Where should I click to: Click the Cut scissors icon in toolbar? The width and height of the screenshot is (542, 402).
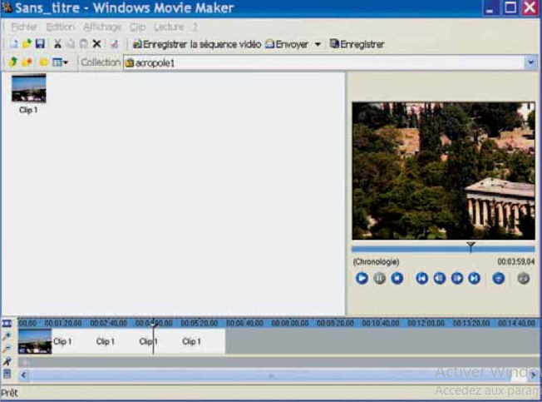click(x=57, y=44)
